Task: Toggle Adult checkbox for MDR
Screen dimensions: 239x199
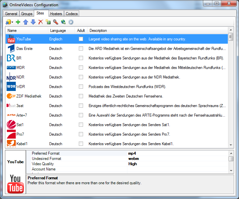Action: pos(81,68)
